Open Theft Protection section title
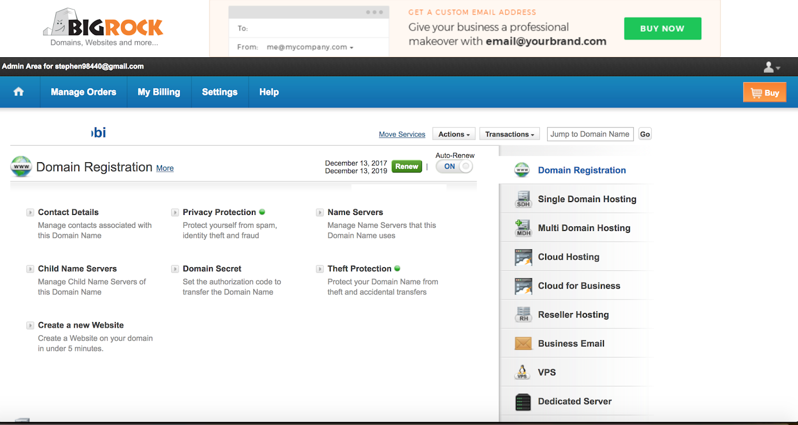 pos(360,268)
